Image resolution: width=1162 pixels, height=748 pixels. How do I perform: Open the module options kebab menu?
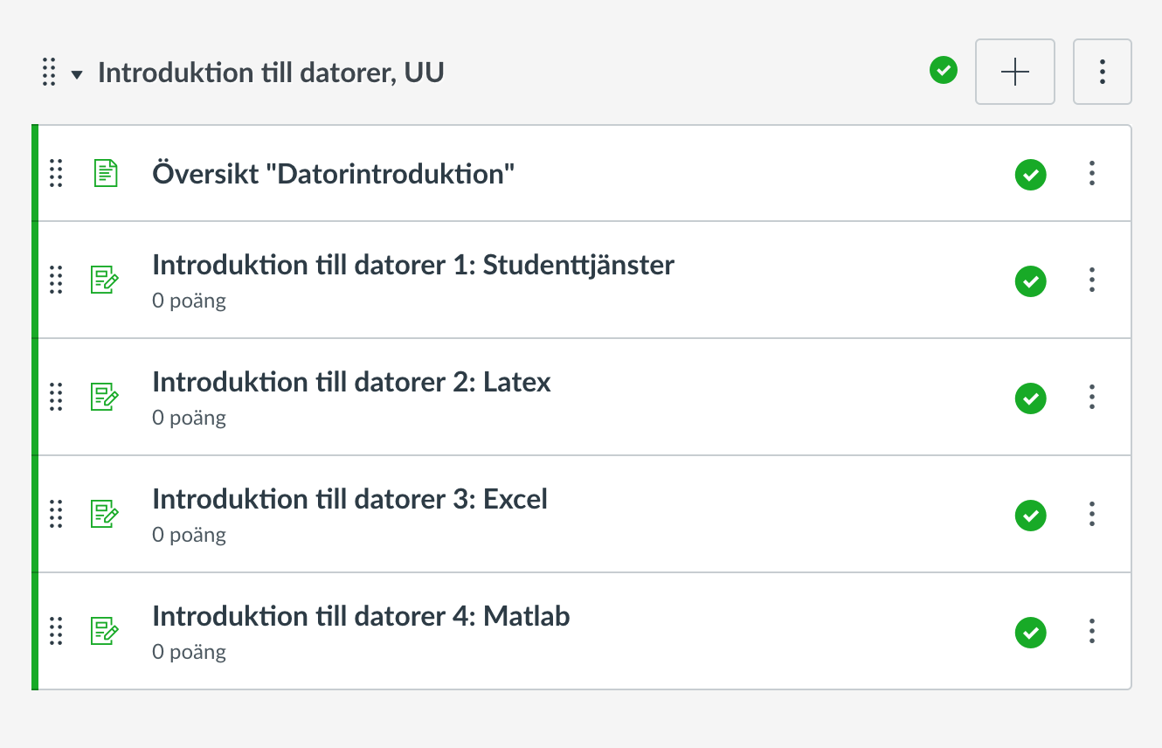point(1103,72)
